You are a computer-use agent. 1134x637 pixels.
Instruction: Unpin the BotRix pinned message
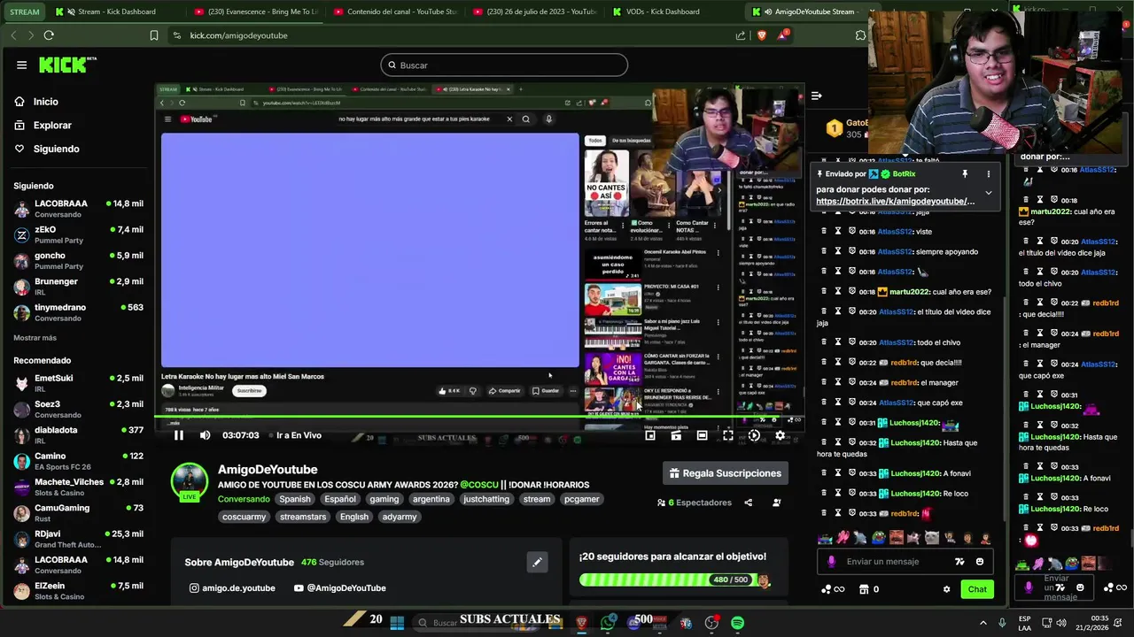[965, 174]
